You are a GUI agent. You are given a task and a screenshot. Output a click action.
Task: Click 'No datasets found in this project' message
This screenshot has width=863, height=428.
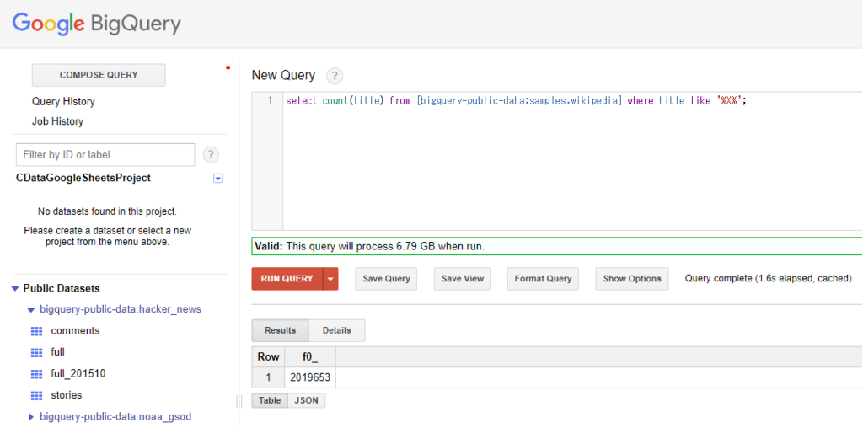(107, 211)
